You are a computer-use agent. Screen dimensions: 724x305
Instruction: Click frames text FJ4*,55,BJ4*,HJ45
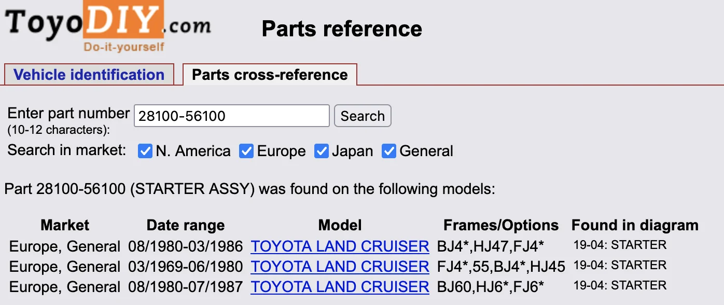point(501,267)
